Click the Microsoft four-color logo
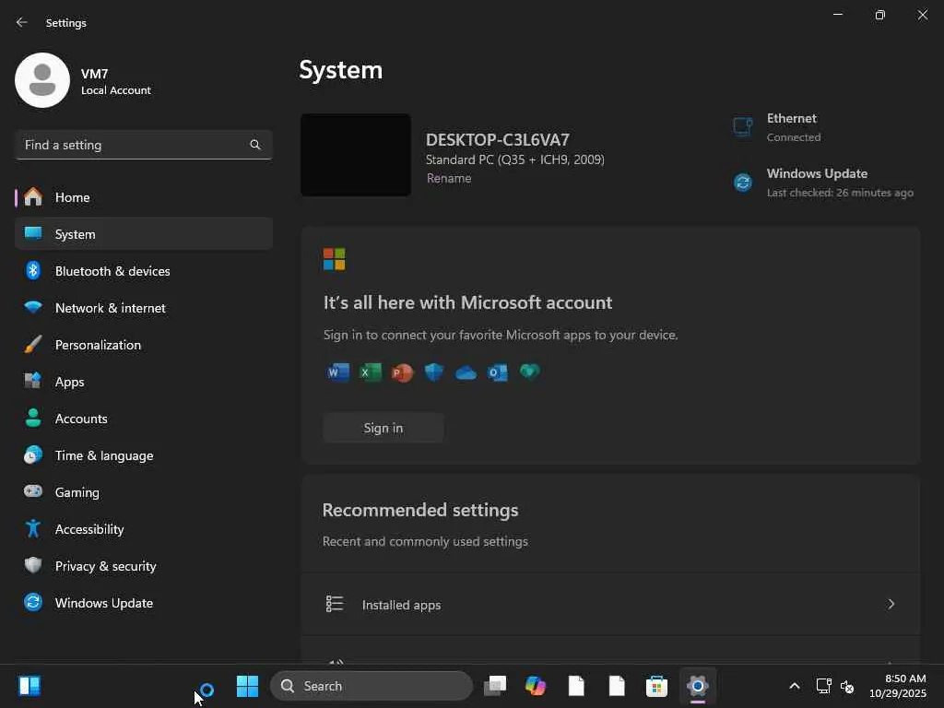944x708 pixels. coord(334,259)
